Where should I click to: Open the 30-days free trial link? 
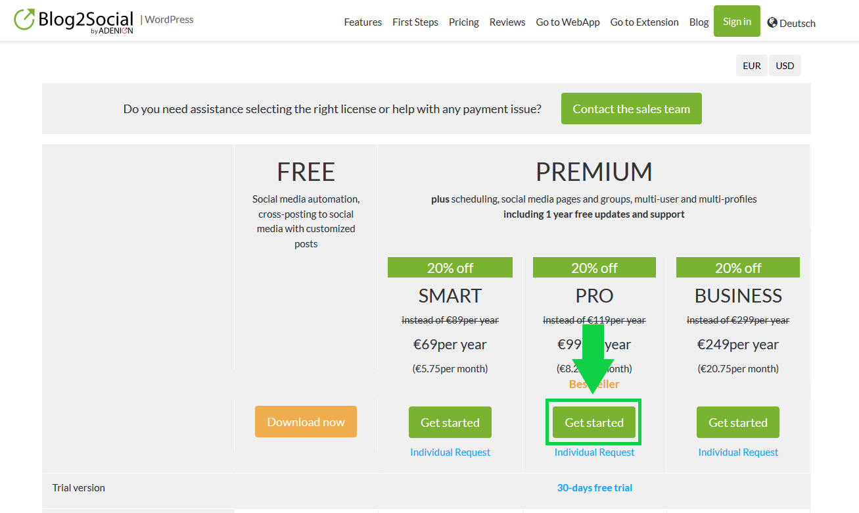[x=595, y=487]
